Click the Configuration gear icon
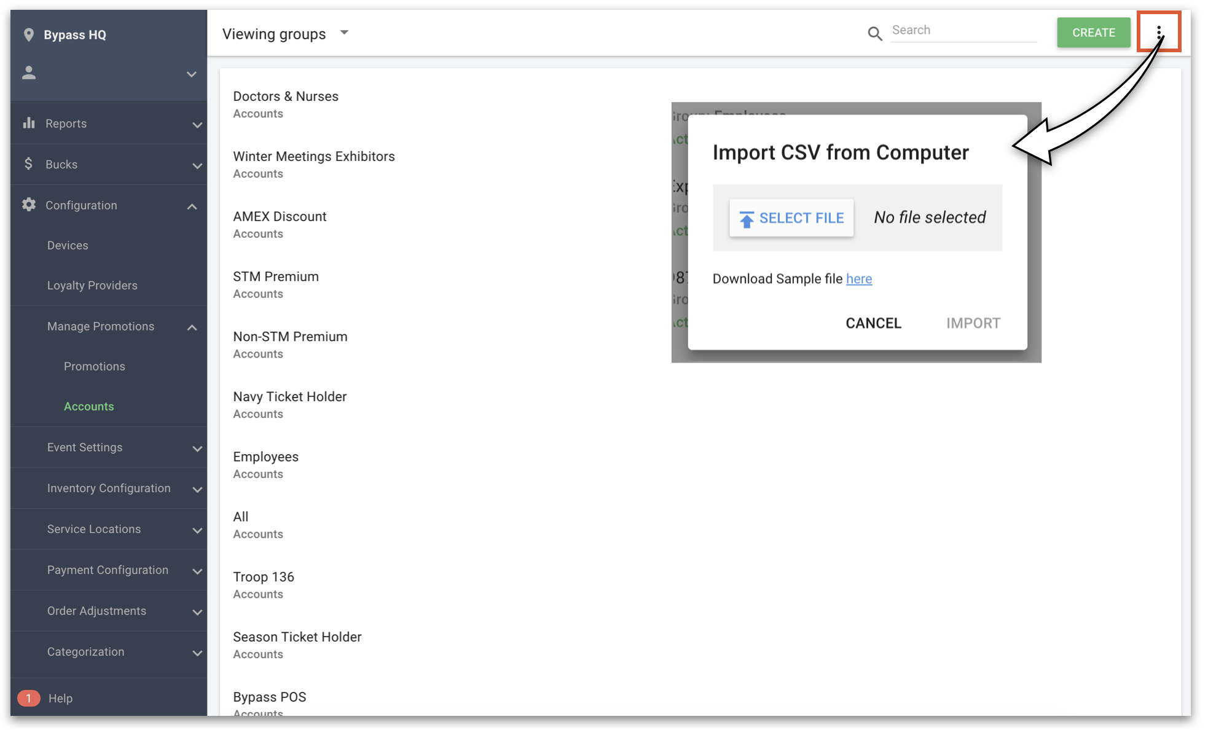Viewport: 1208px width, 730px height. click(29, 205)
